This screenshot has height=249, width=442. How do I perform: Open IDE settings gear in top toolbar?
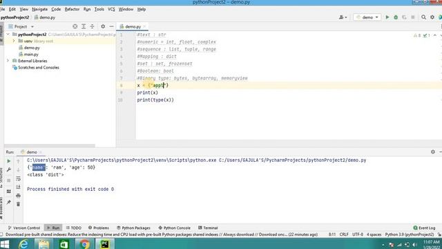pos(432,17)
